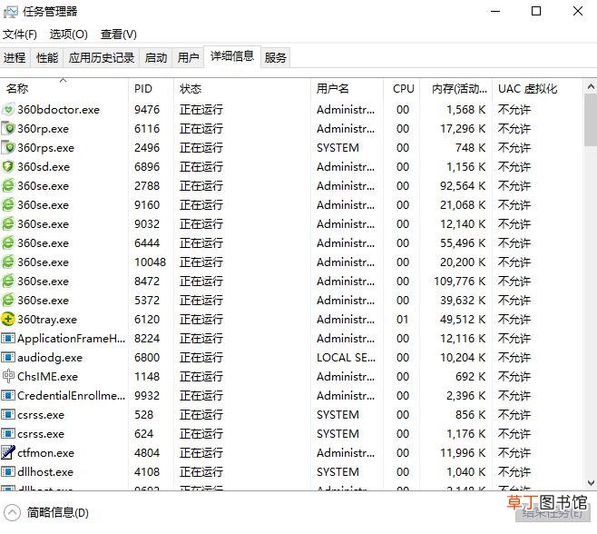The image size is (597, 534).
Task: Sort by the UAC 虚拟化 column header
Action: point(537,89)
